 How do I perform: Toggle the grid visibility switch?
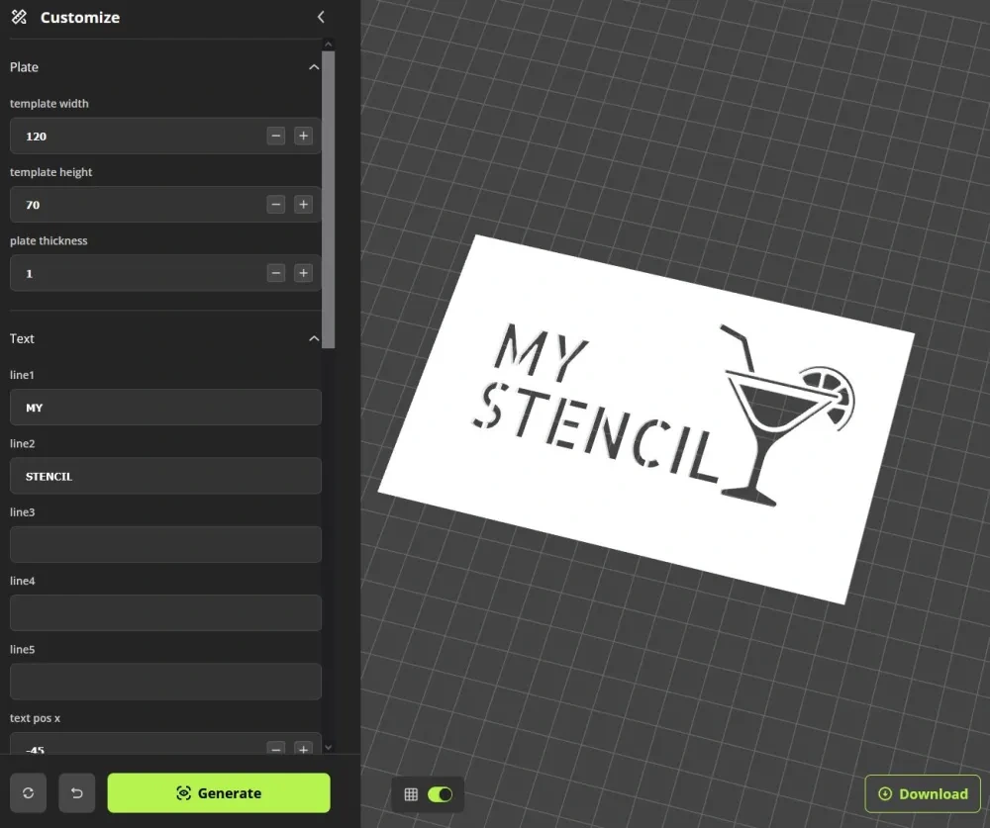441,794
